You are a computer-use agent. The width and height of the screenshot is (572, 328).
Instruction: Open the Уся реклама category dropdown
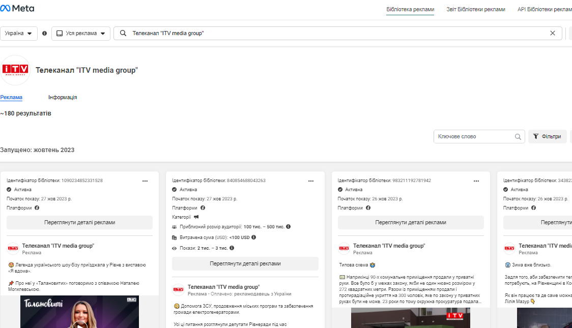click(x=81, y=33)
